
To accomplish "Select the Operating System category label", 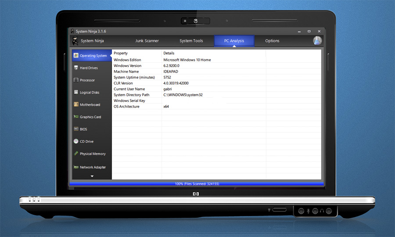I will tap(93, 56).
